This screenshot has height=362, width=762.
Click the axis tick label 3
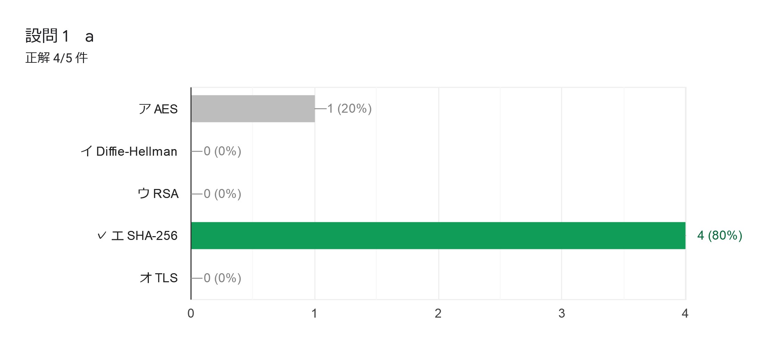562,313
